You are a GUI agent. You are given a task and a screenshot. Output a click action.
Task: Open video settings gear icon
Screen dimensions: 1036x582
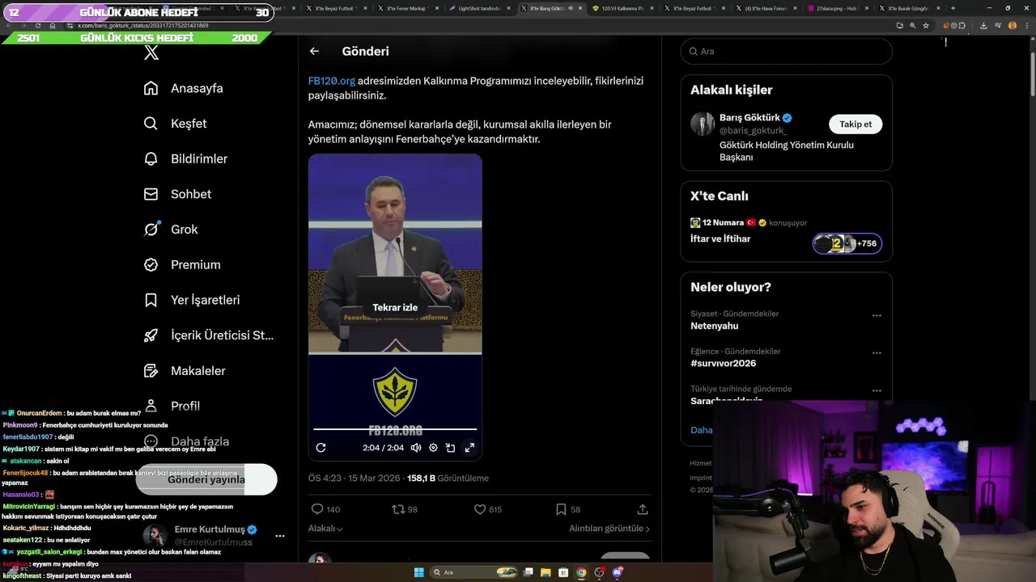pos(433,448)
